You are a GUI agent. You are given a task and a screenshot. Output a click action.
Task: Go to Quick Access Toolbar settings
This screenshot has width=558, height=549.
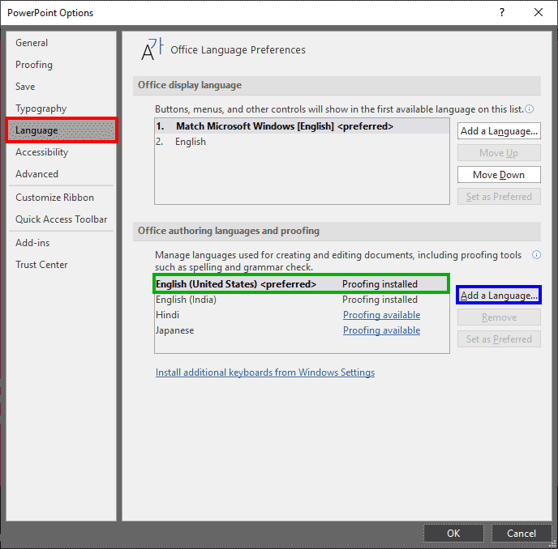tap(61, 219)
